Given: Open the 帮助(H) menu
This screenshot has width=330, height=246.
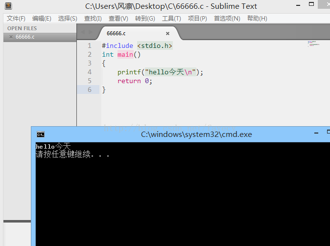Looking at the screenshot, I should 257,19.
